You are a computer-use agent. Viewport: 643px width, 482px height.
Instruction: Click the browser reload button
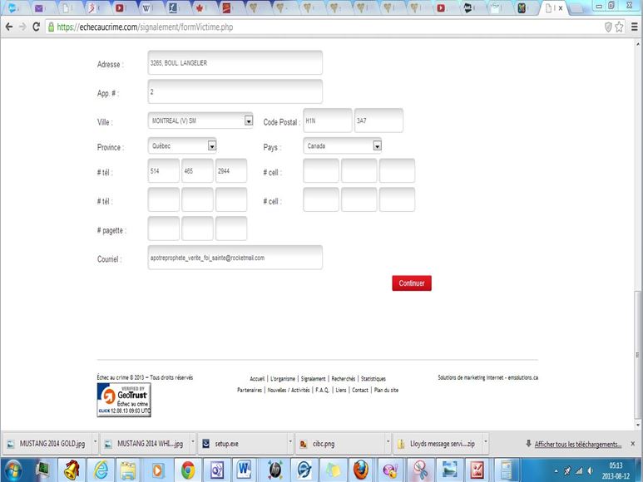[x=36, y=27]
